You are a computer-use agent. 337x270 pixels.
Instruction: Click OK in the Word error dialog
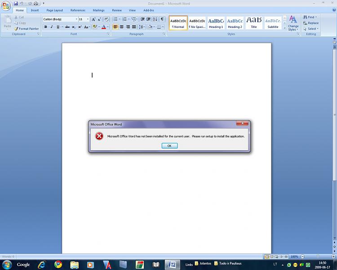tap(169, 146)
